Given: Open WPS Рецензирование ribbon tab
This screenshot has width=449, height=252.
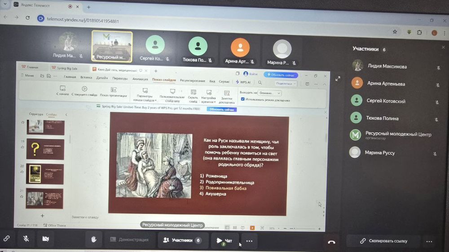Looking at the screenshot, I should (193, 81).
